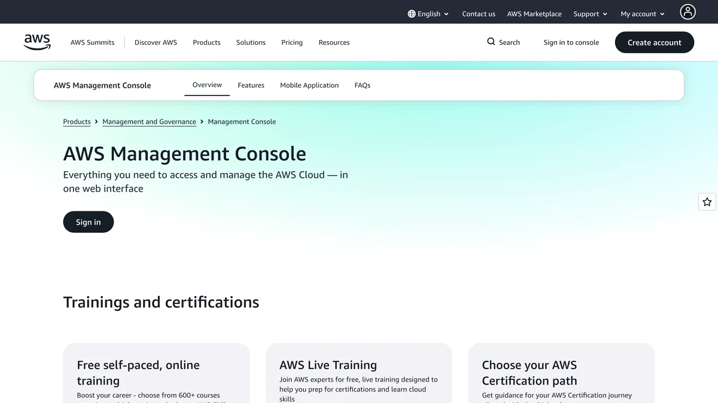Click the Trainings and certifications heading
The image size is (718, 403).
[x=161, y=302]
